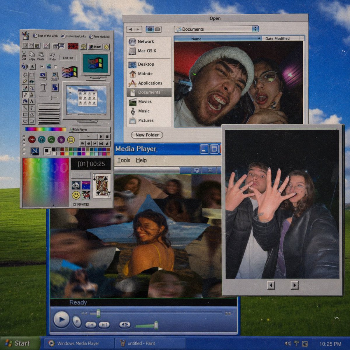Open the Customize Links link

point(73,36)
